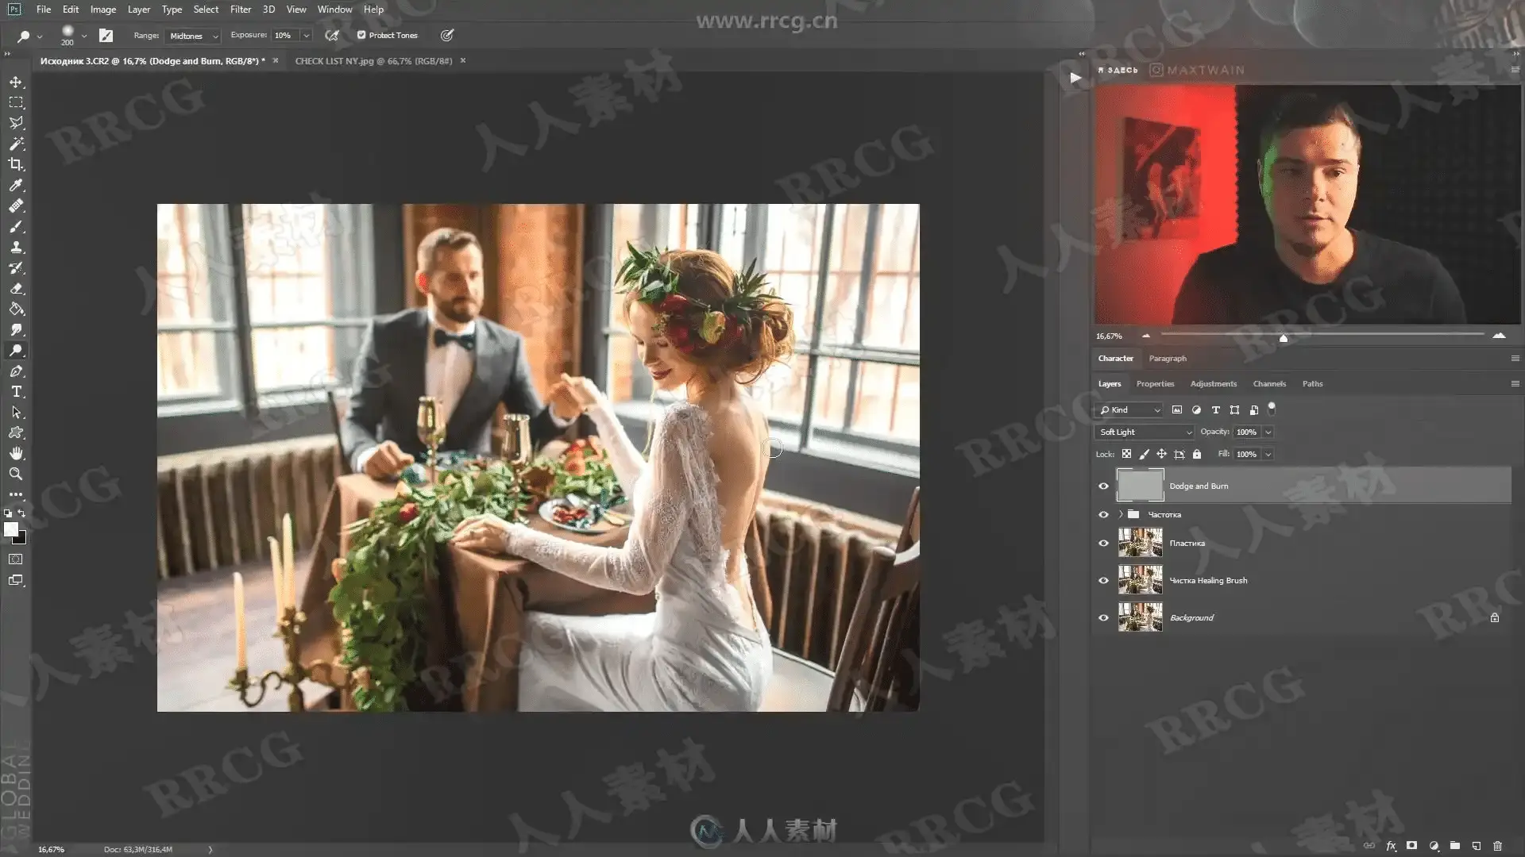Viewport: 1525px width, 857px height.
Task: Hide the Background layer visibility
Action: pos(1103,618)
